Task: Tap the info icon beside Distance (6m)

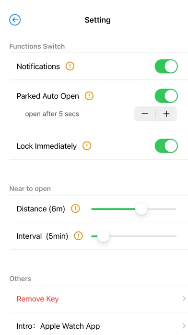Action: tap(75, 208)
